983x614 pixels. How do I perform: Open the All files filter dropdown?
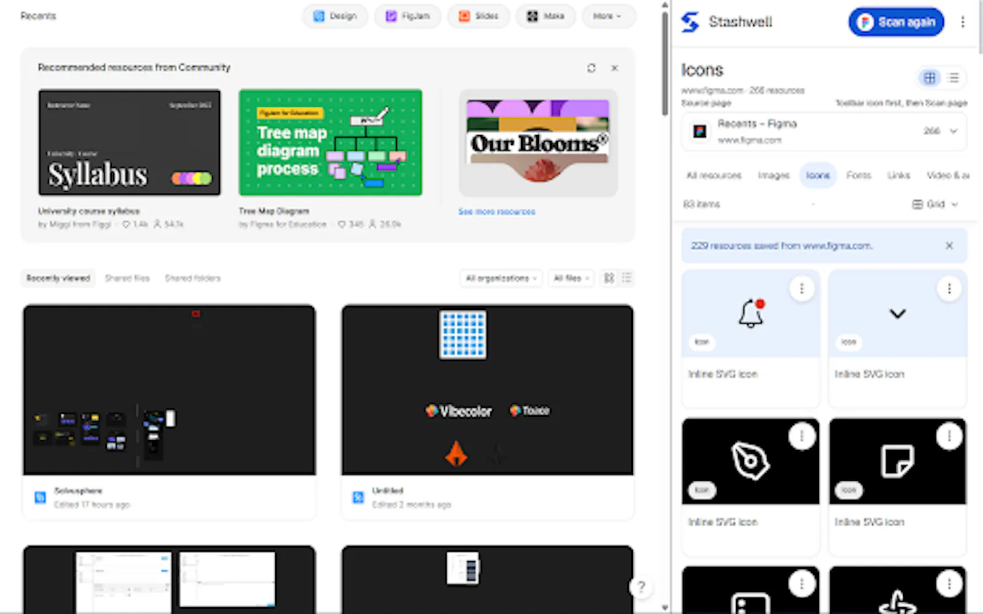tap(571, 278)
